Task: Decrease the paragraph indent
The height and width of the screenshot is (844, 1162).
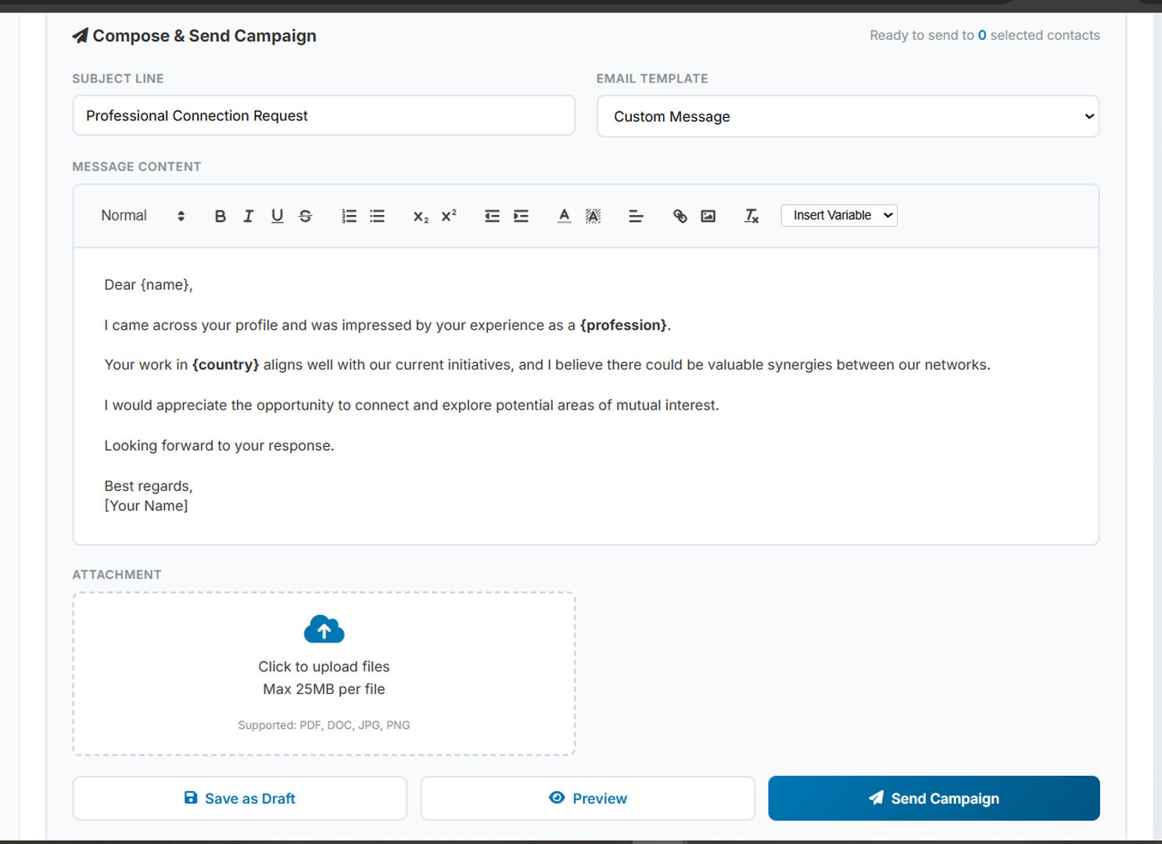Action: click(x=492, y=216)
